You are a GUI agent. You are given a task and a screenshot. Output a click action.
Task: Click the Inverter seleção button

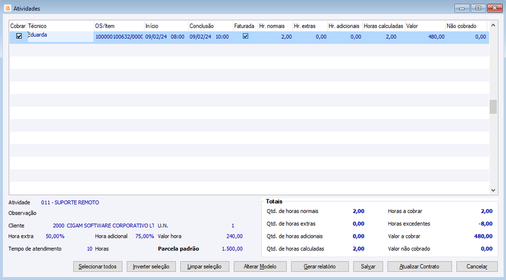151,267
